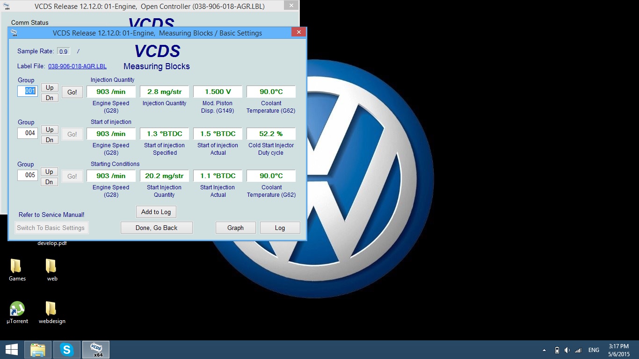Click the Add to Log button
The height and width of the screenshot is (359, 639).
[156, 212]
